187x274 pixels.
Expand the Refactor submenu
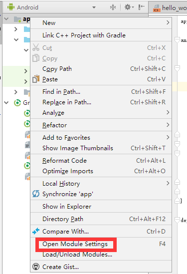click(101, 125)
